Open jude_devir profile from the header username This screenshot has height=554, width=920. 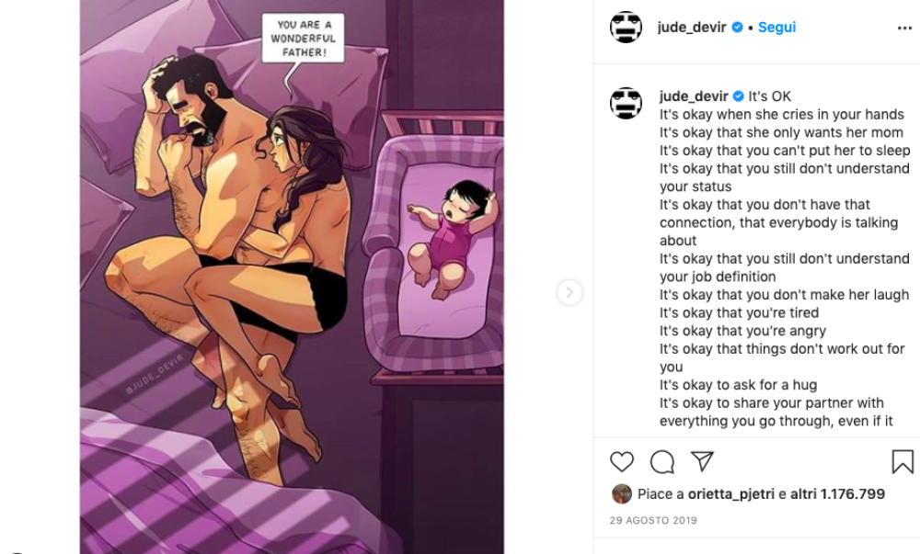(692, 27)
